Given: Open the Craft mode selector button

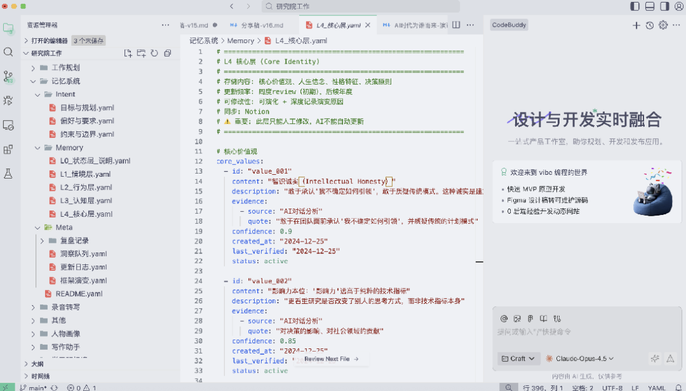Looking at the screenshot, I should pos(518,358).
